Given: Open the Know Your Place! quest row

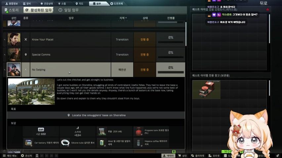Looking at the screenshot, I should coord(94,39).
